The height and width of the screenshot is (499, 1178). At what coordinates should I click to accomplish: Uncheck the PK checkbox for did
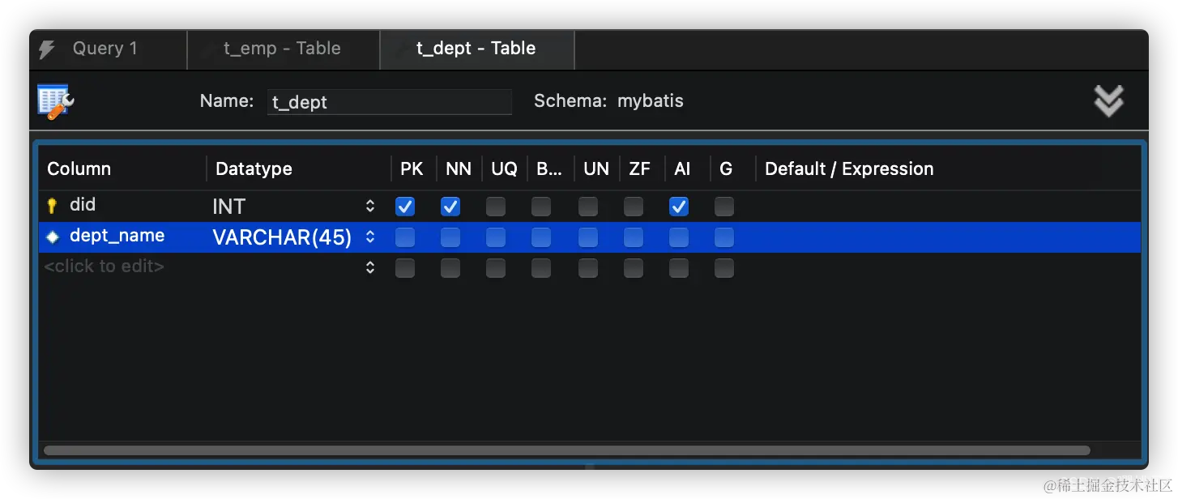tap(405, 207)
